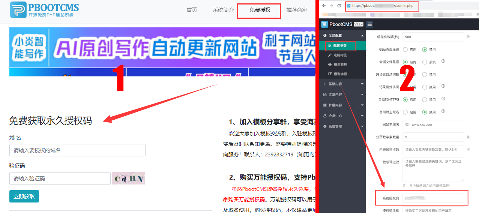Select 自动转HTTPS 启用 radio
479x213 pixels.
[405, 100]
